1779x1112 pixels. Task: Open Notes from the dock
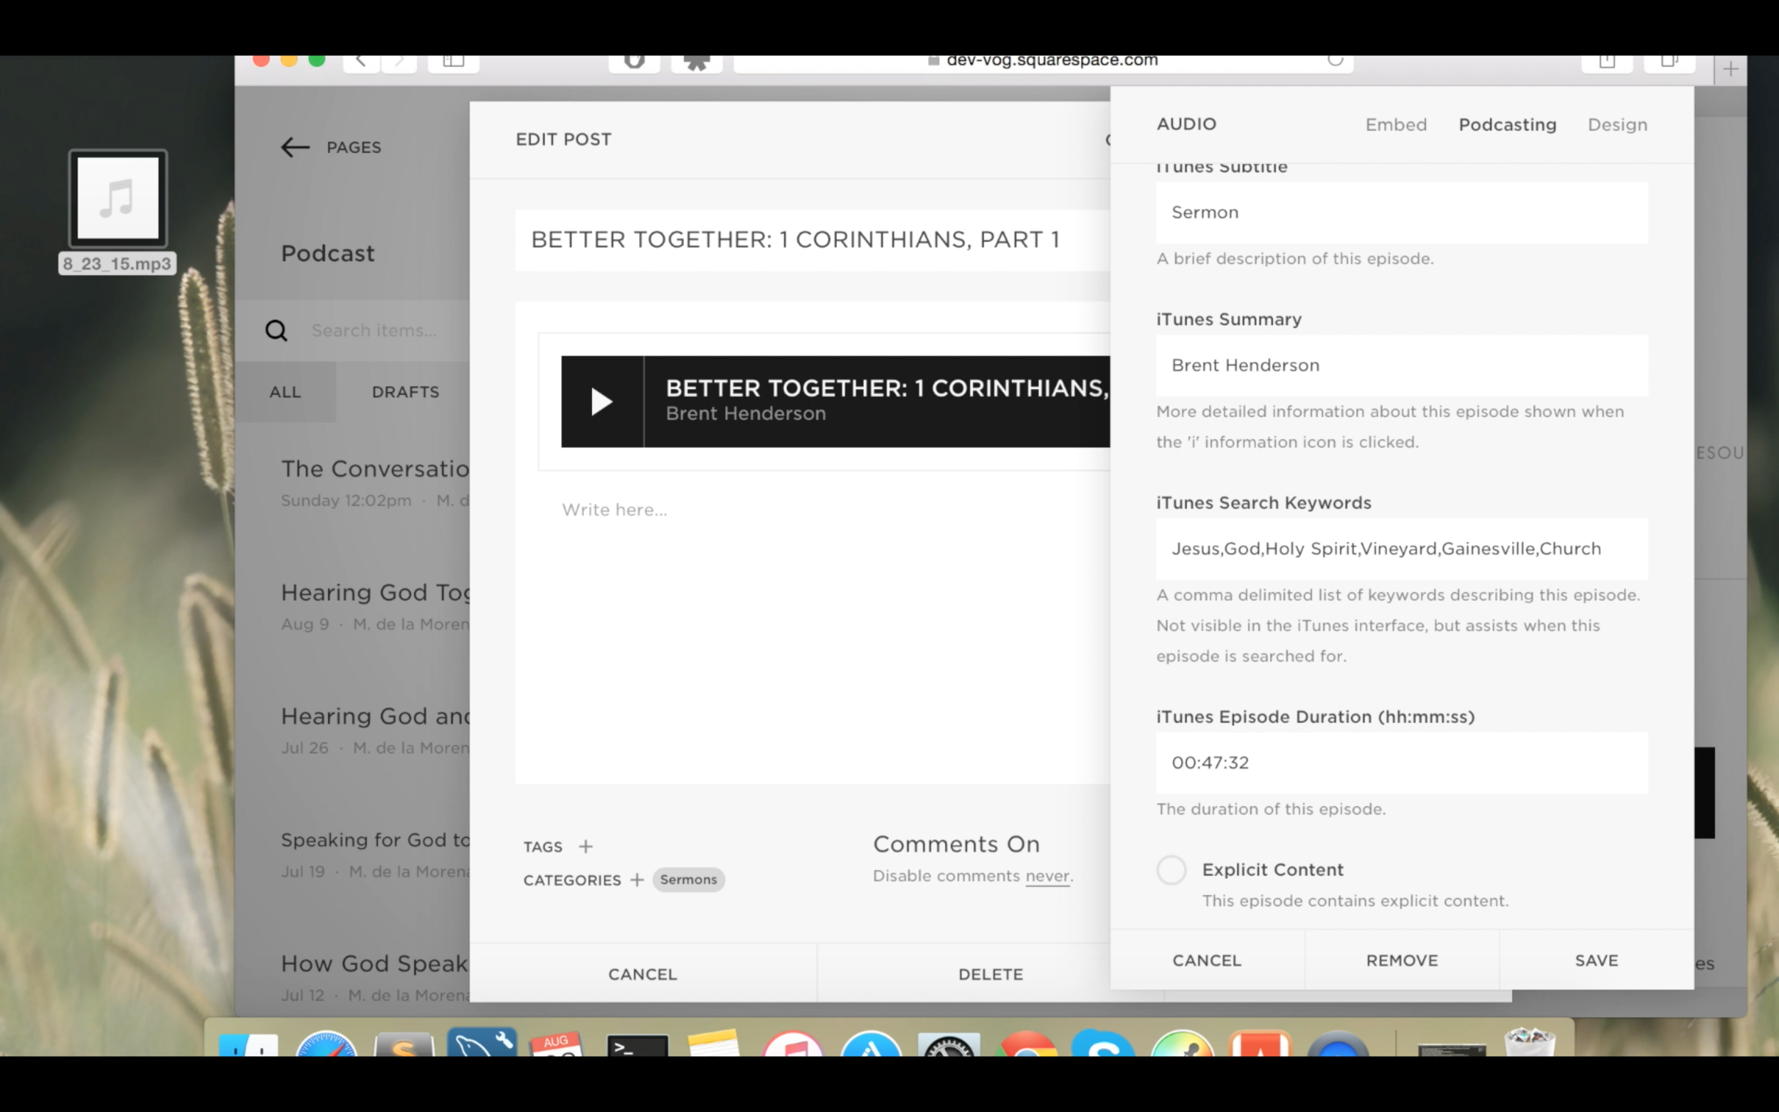(x=714, y=1044)
